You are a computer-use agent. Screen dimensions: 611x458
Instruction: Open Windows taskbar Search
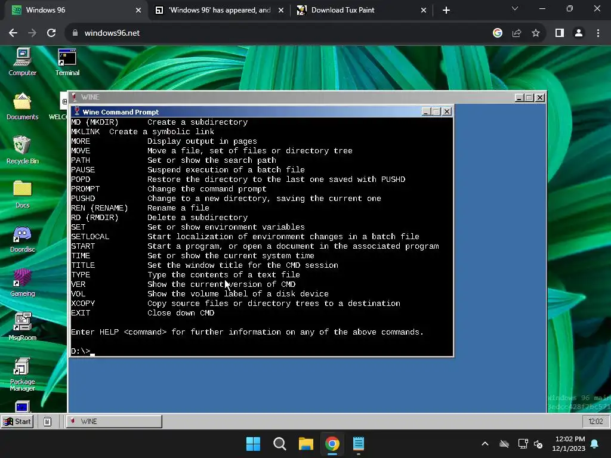click(279, 444)
